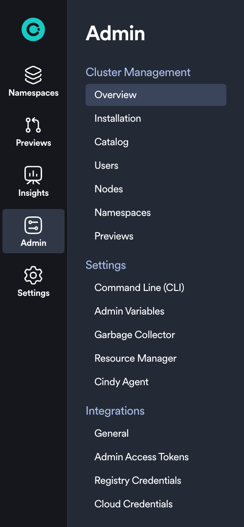
Task: Open Admin Access Tokens page
Action: [x=142, y=457]
